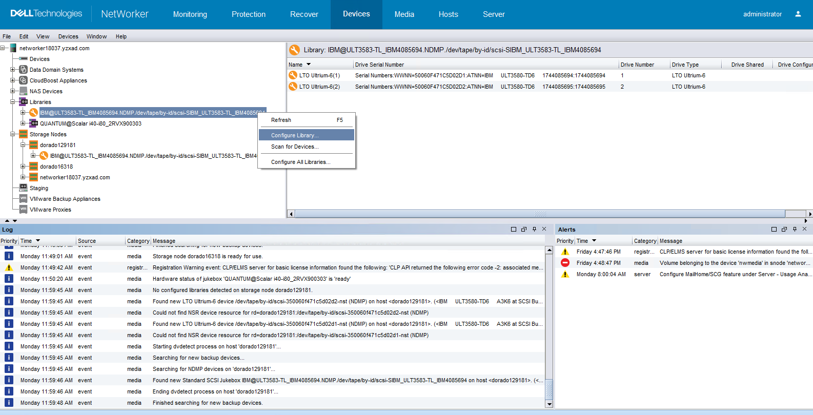
Task: Restore the Alerts panel window
Action: 784,229
